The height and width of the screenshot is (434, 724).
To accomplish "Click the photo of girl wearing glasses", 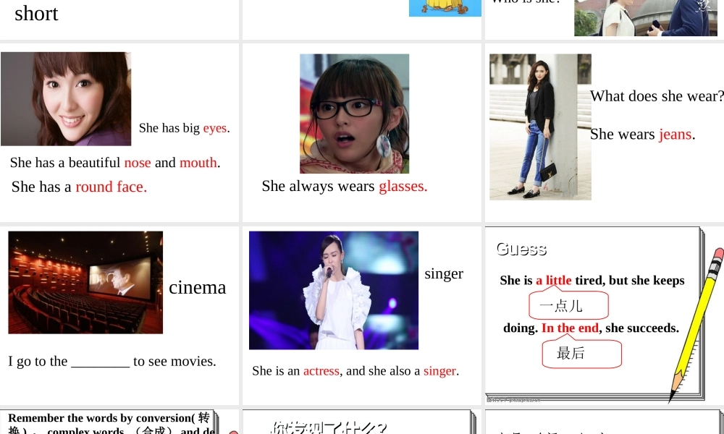I will pyautogui.click(x=354, y=114).
